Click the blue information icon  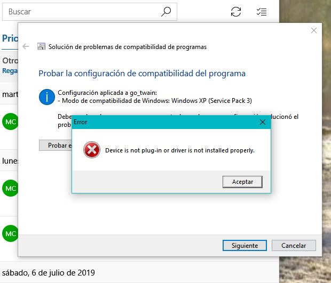pyautogui.click(x=47, y=97)
